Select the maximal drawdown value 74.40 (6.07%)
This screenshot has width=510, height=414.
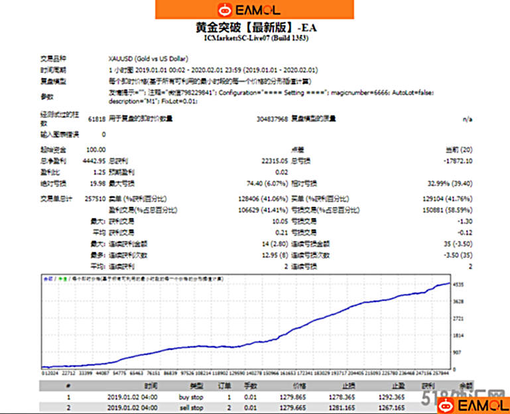point(267,184)
